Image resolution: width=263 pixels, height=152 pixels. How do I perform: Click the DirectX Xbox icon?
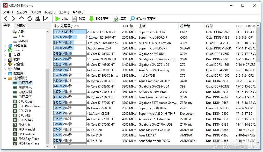click(x=10, y=50)
